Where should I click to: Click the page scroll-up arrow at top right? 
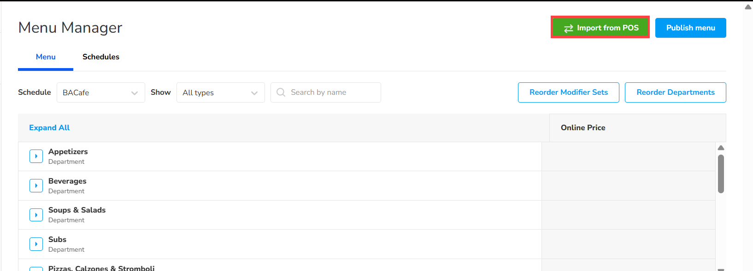[748, 7]
